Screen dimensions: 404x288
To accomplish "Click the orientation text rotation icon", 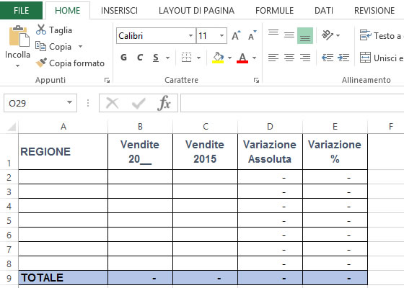I will pos(328,35).
